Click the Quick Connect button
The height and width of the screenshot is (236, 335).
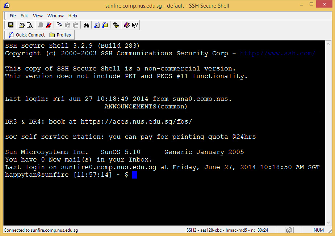click(27, 35)
